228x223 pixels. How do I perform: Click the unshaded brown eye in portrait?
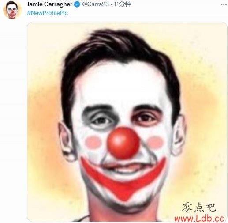click(x=145, y=118)
